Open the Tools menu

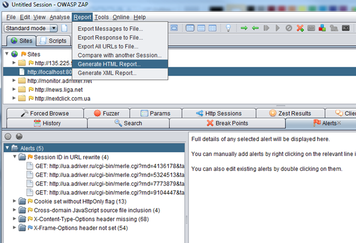click(x=101, y=17)
